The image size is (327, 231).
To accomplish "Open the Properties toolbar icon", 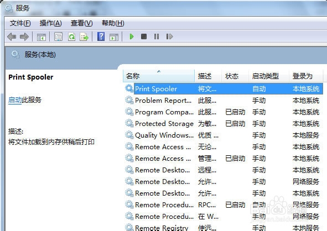I will [59, 36].
